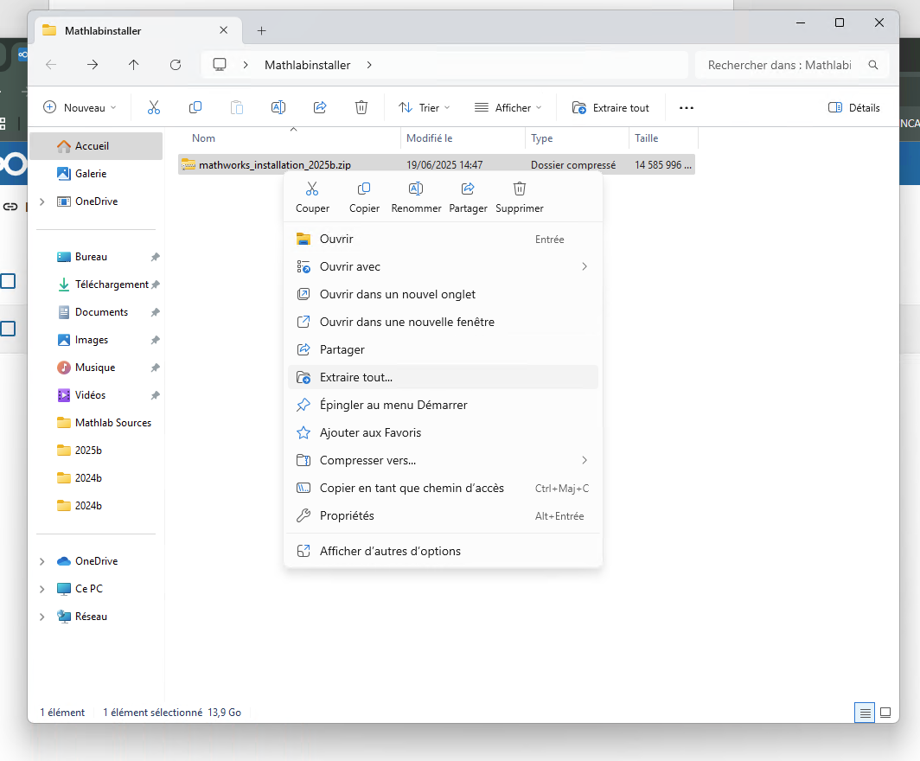Select Afficher d'autres d'options

pos(443,551)
